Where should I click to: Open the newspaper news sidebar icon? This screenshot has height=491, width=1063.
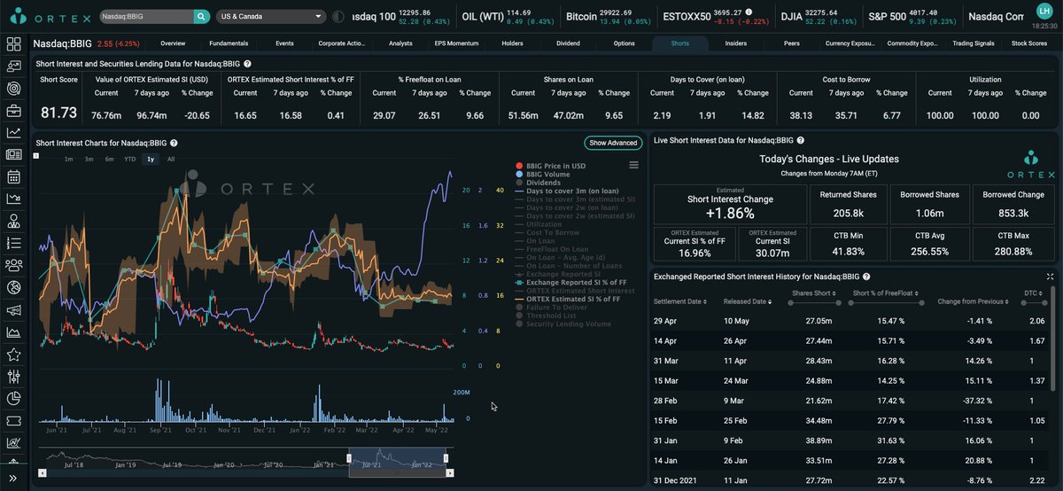pos(13,155)
